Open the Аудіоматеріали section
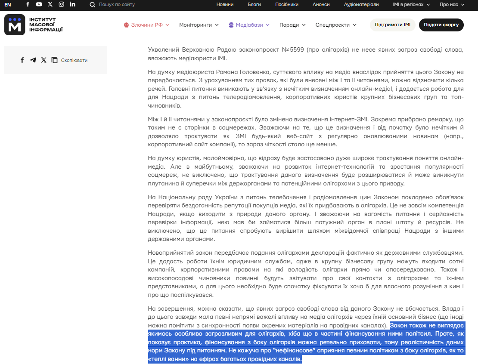 (361, 5)
